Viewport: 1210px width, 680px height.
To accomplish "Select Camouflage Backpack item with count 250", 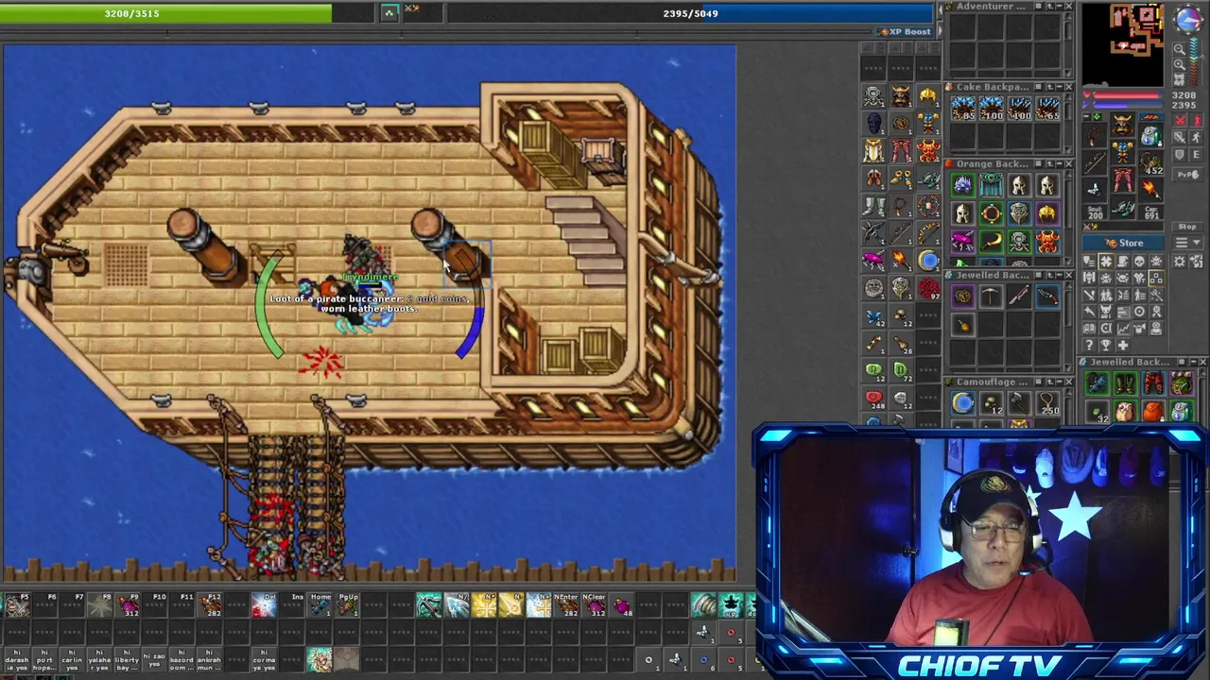I will (1047, 403).
